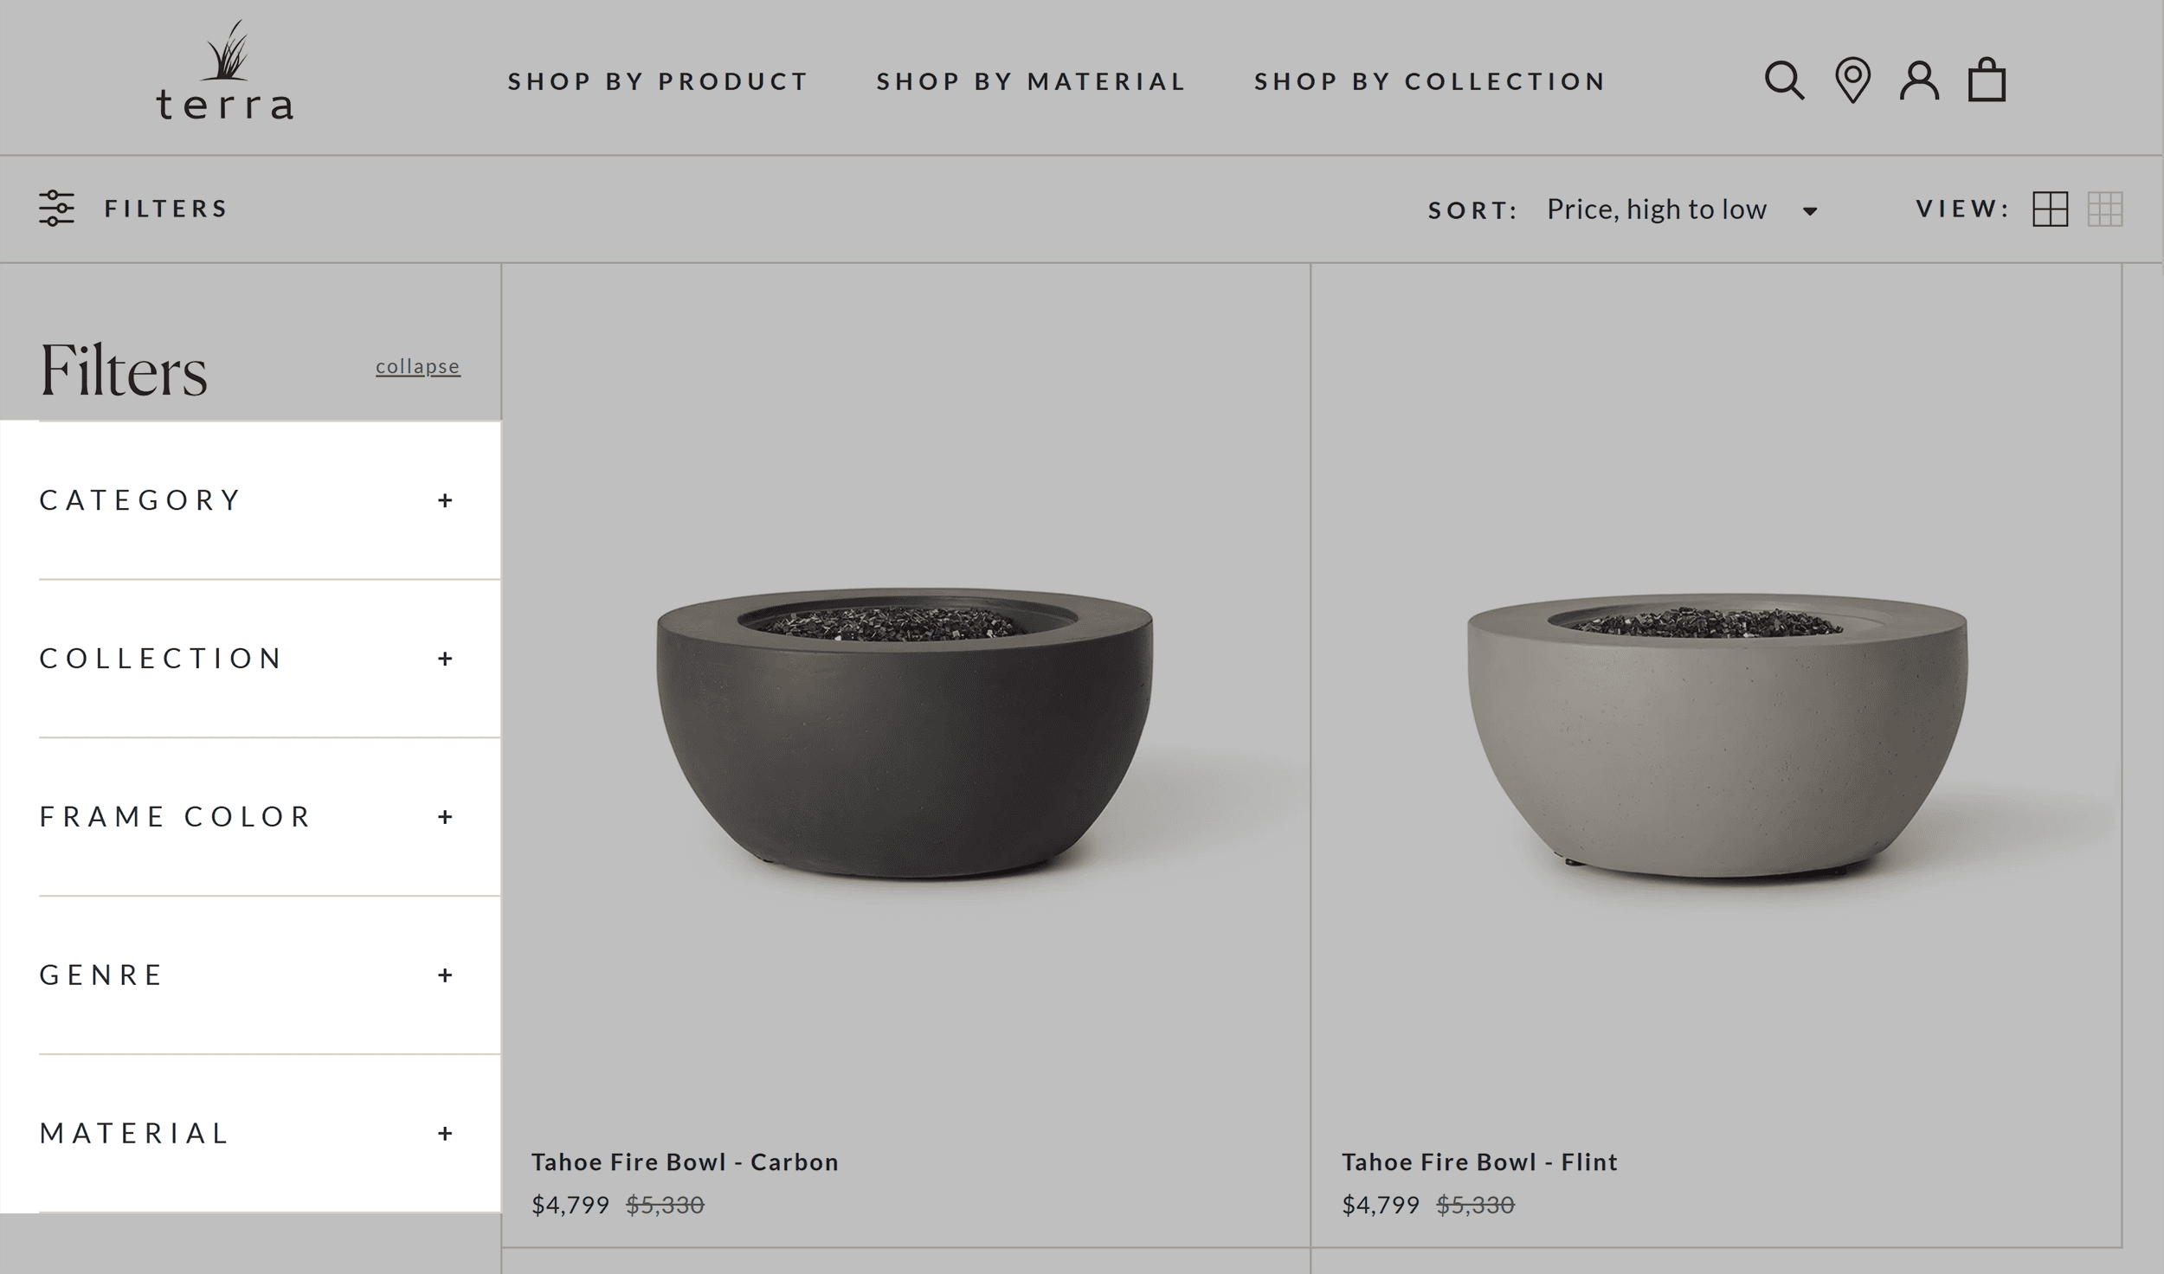Click the collapse filters link

click(x=417, y=366)
